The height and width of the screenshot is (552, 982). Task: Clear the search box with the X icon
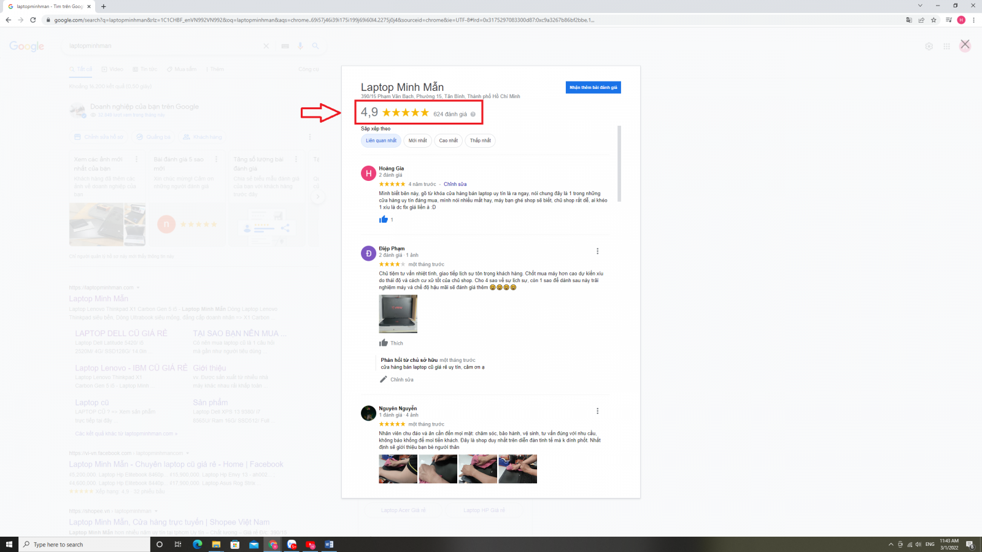266,46
